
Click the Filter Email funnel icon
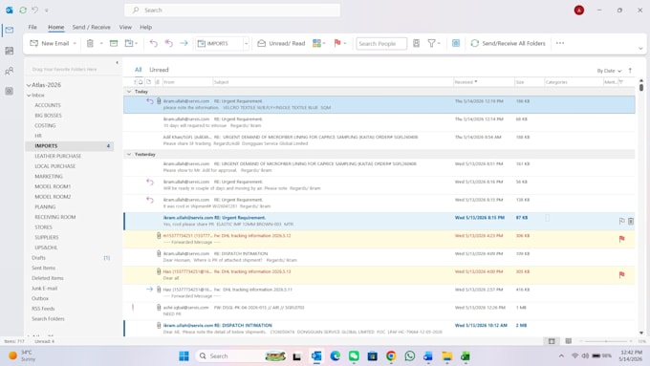(x=431, y=43)
